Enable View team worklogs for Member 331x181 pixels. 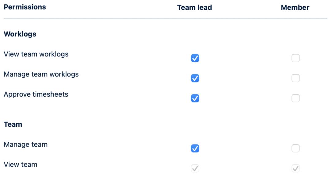point(295,58)
